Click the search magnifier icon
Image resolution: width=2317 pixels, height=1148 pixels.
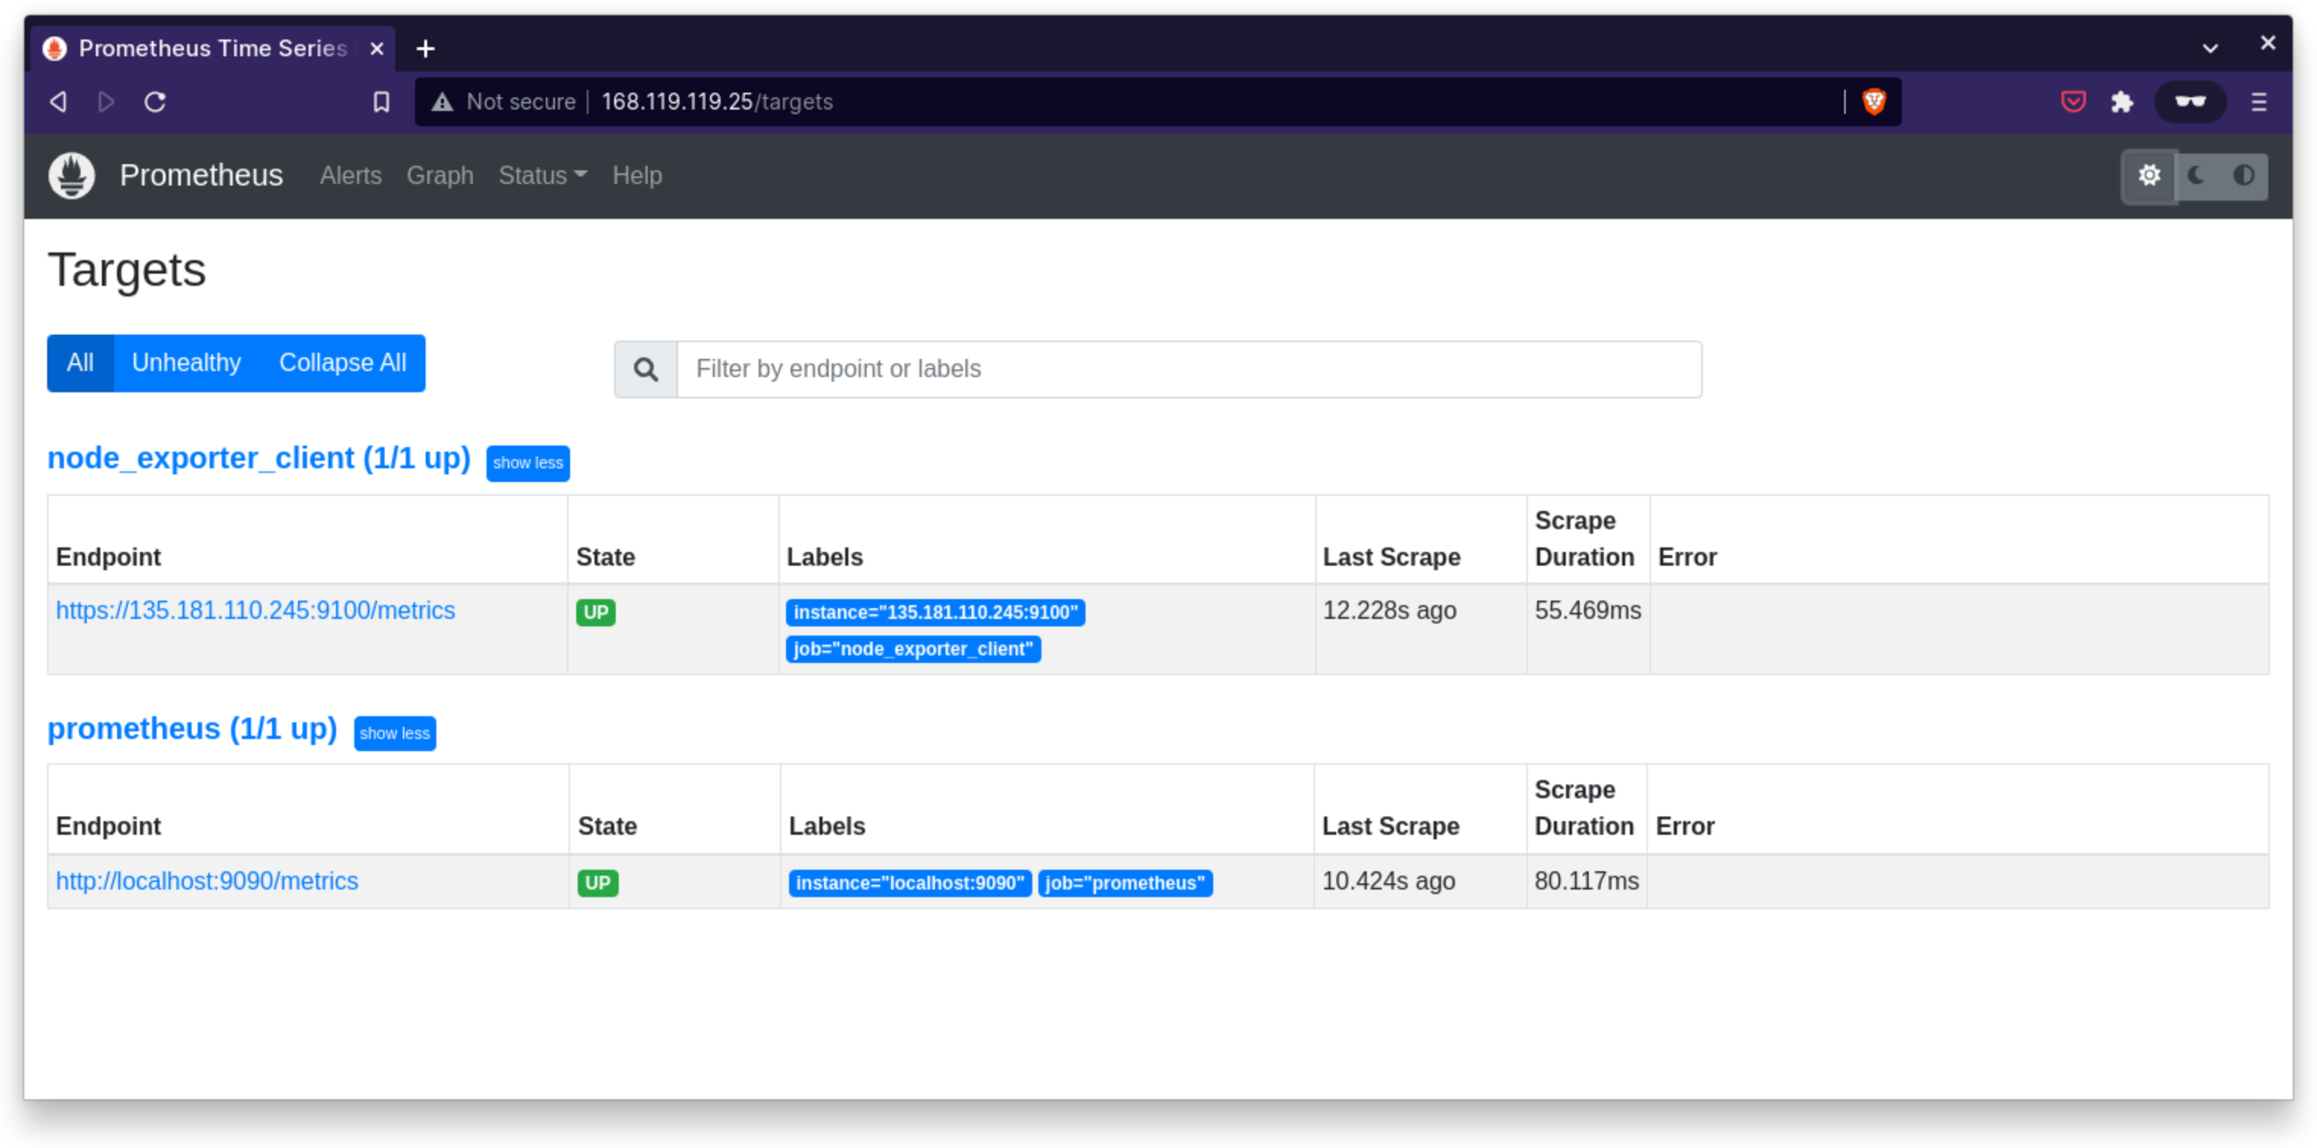click(646, 369)
